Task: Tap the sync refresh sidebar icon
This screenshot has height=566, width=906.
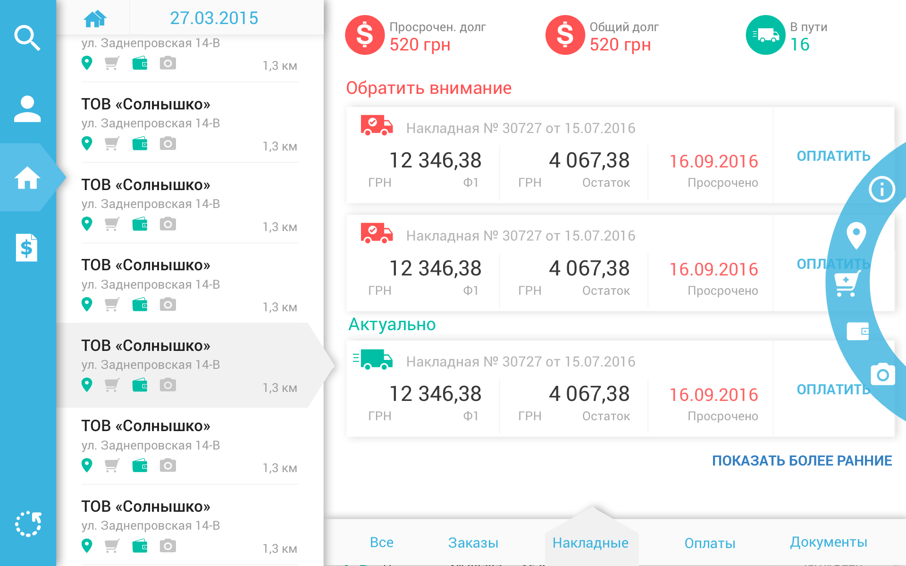Action: 28,524
